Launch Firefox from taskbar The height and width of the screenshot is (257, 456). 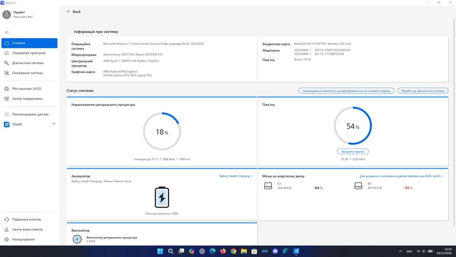coord(223,251)
